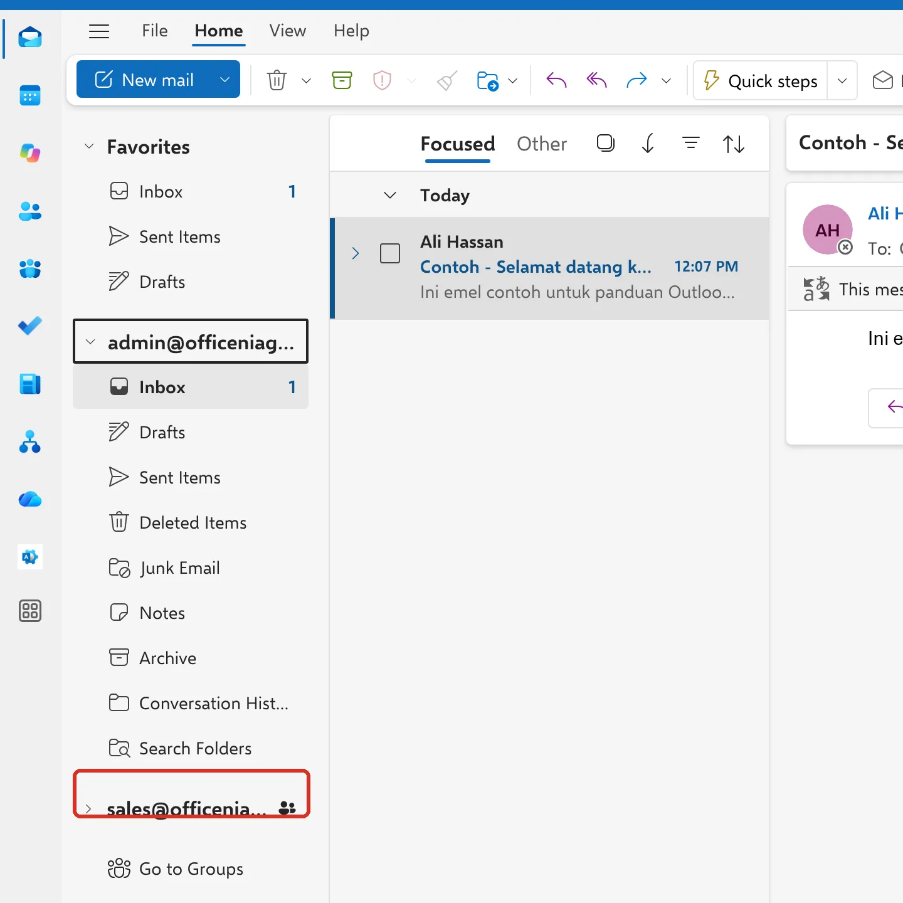The width and height of the screenshot is (903, 903).
Task: Collapse the Today group chevron
Action: [389, 195]
